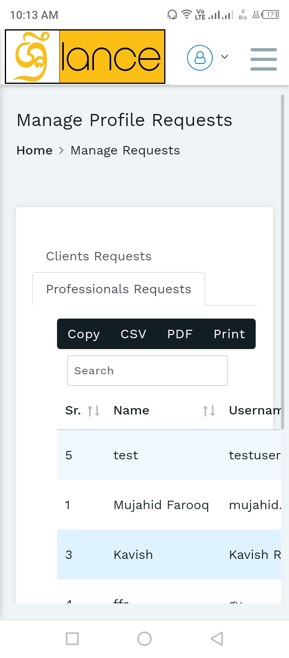This screenshot has height=658, width=289.
Task: Open the hamburger navigation menu
Action: click(263, 59)
